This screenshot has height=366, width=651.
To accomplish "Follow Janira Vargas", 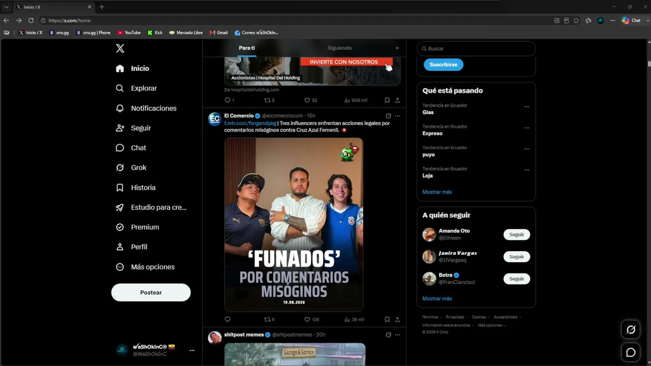I will [517, 257].
